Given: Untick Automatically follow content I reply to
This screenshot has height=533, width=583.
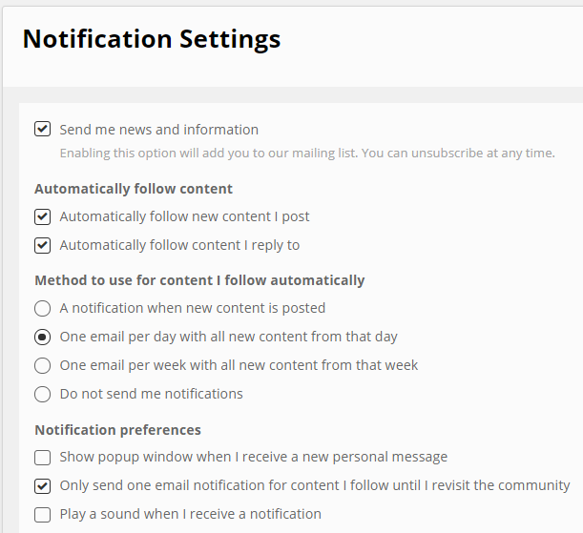Looking at the screenshot, I should 42,245.
